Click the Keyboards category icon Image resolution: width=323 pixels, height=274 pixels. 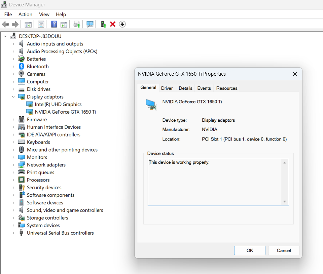coord(22,142)
